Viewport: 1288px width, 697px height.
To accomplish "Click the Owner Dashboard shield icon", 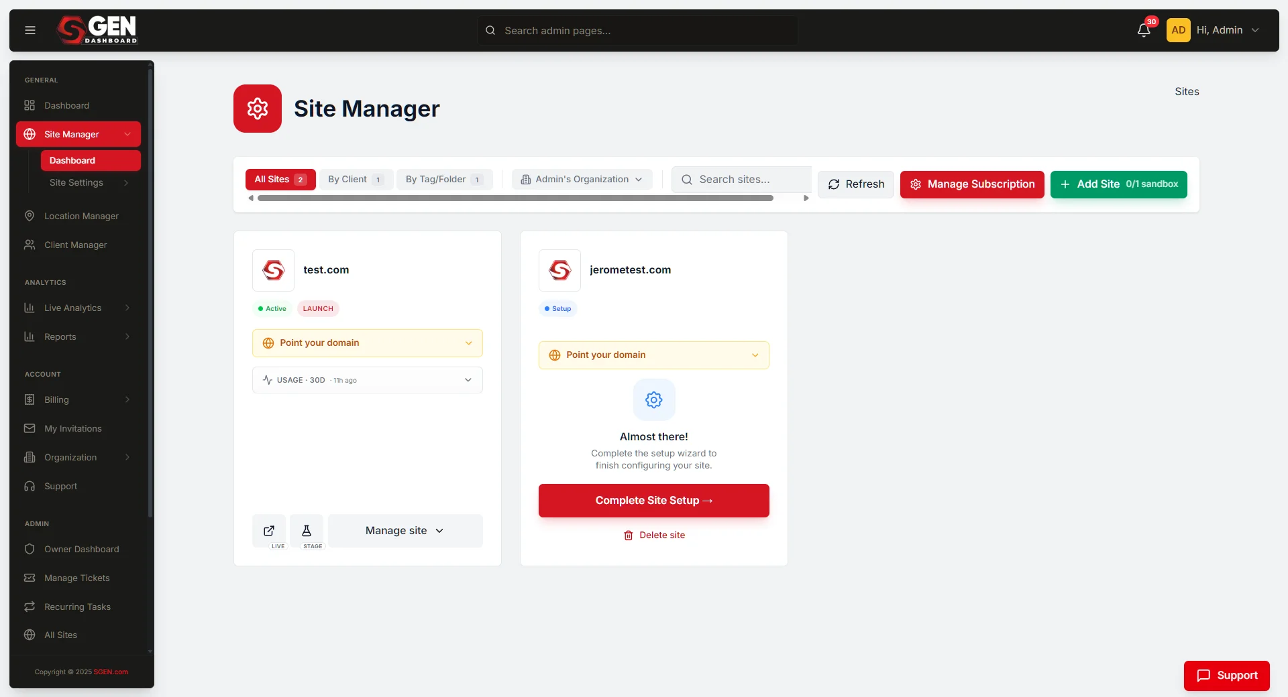I will click(x=30, y=549).
